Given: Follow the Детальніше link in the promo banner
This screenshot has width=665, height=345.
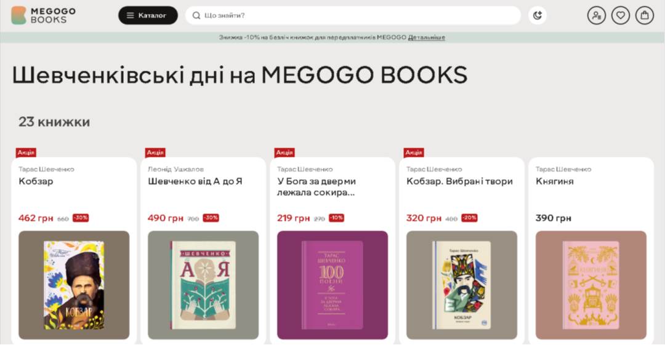Looking at the screenshot, I should point(426,38).
